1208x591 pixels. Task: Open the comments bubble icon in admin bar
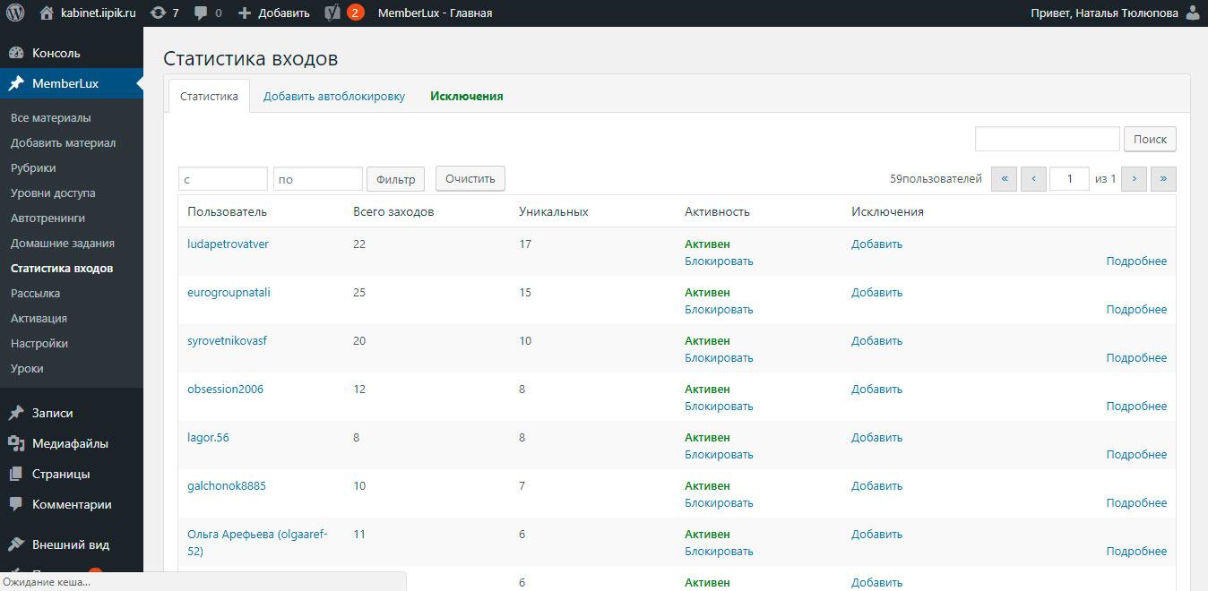coord(201,13)
